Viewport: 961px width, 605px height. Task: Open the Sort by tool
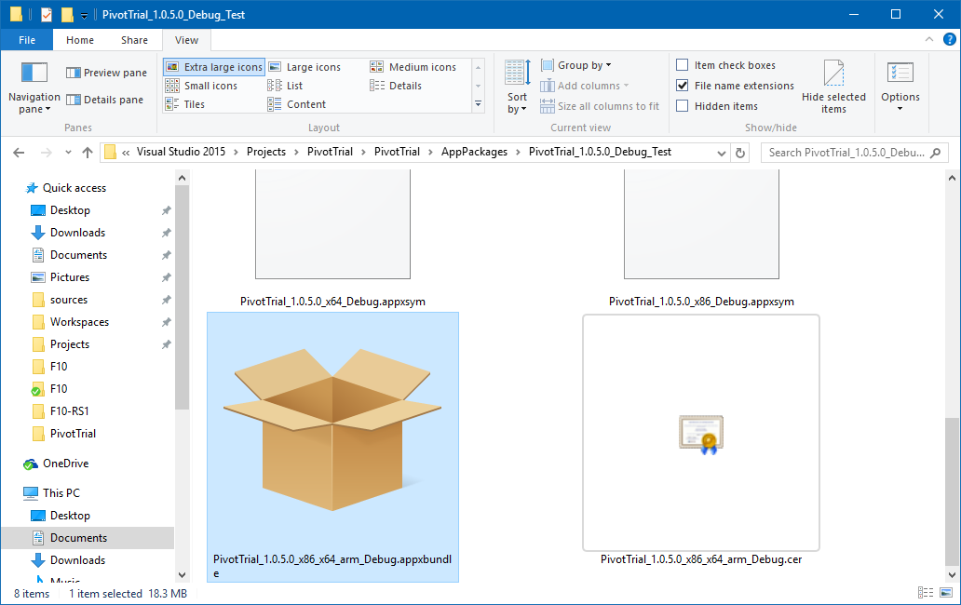point(516,90)
